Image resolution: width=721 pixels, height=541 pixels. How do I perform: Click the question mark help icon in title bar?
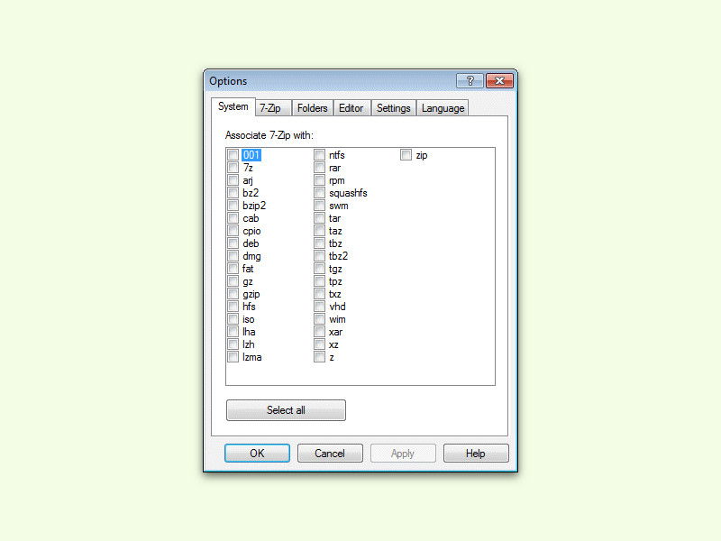tap(470, 80)
